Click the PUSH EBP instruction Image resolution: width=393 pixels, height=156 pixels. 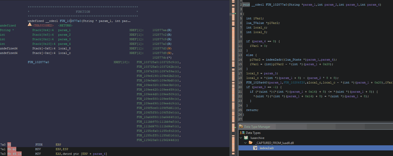tap(48, 145)
